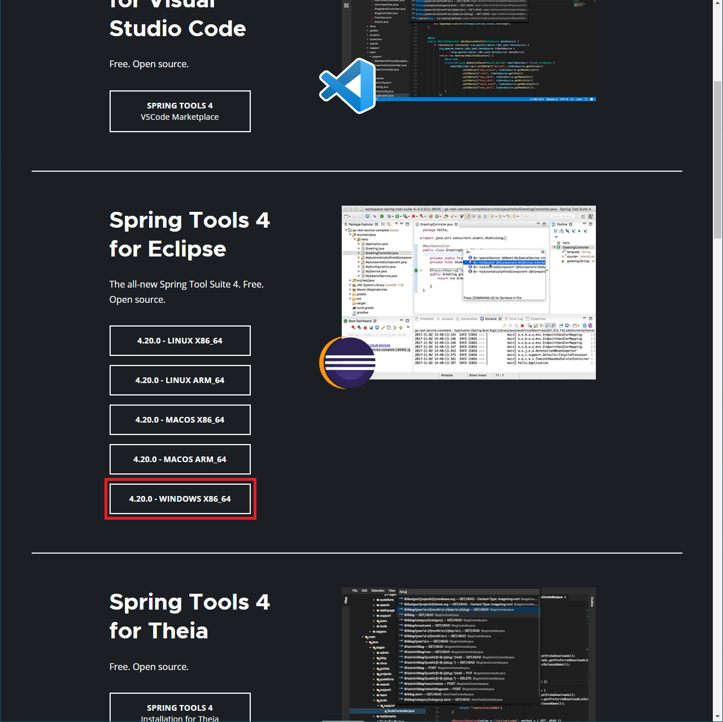This screenshot has width=723, height=722.
Task: Open the Theia editor screenshot thumbnail
Action: 469,655
